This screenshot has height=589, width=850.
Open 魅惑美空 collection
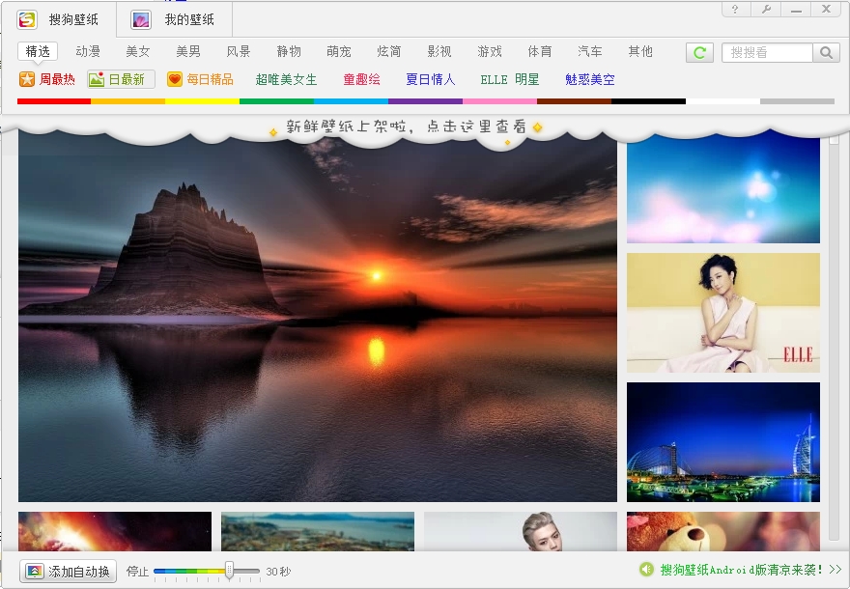pyautogui.click(x=590, y=79)
